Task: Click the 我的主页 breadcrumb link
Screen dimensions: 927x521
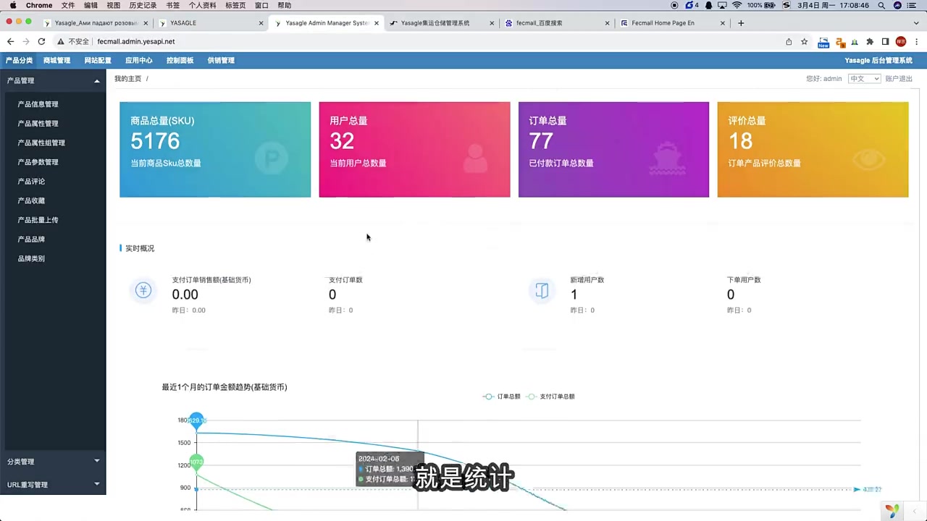Action: (127, 78)
